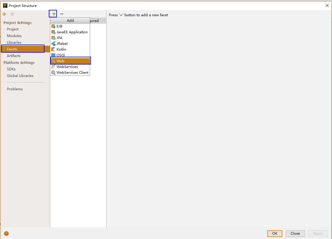The width and height of the screenshot is (332, 239).
Task: Choose EJB from the Add popup
Action: [x=70, y=26]
